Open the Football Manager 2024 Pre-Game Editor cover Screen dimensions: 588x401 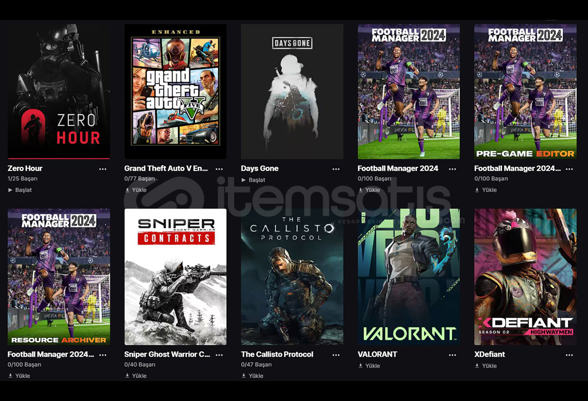click(x=525, y=91)
